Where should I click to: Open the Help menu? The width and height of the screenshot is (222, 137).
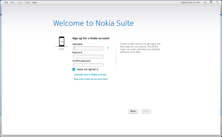tap(34, 2)
